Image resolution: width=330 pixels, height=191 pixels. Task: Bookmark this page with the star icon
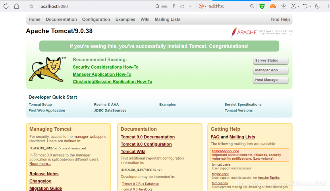(x=31, y=6)
